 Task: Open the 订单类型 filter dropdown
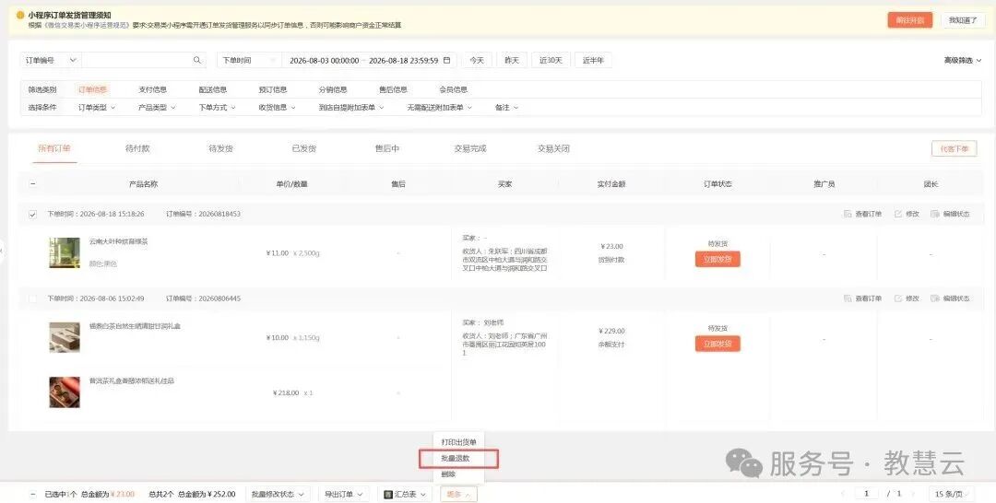point(97,108)
